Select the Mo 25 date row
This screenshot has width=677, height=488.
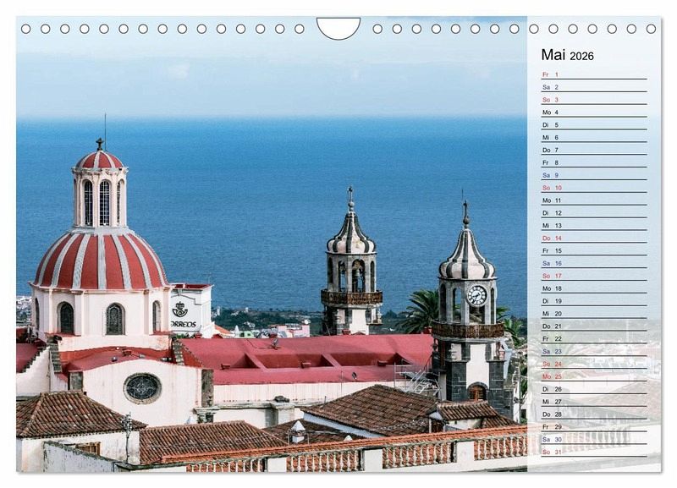(x=593, y=376)
